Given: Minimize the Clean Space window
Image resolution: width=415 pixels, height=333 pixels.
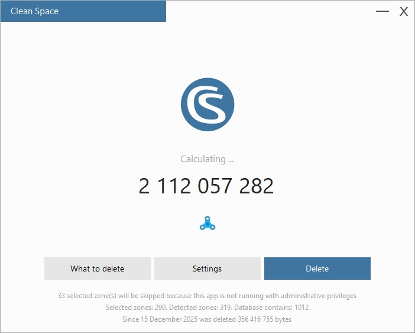Looking at the screenshot, I should 382,11.
